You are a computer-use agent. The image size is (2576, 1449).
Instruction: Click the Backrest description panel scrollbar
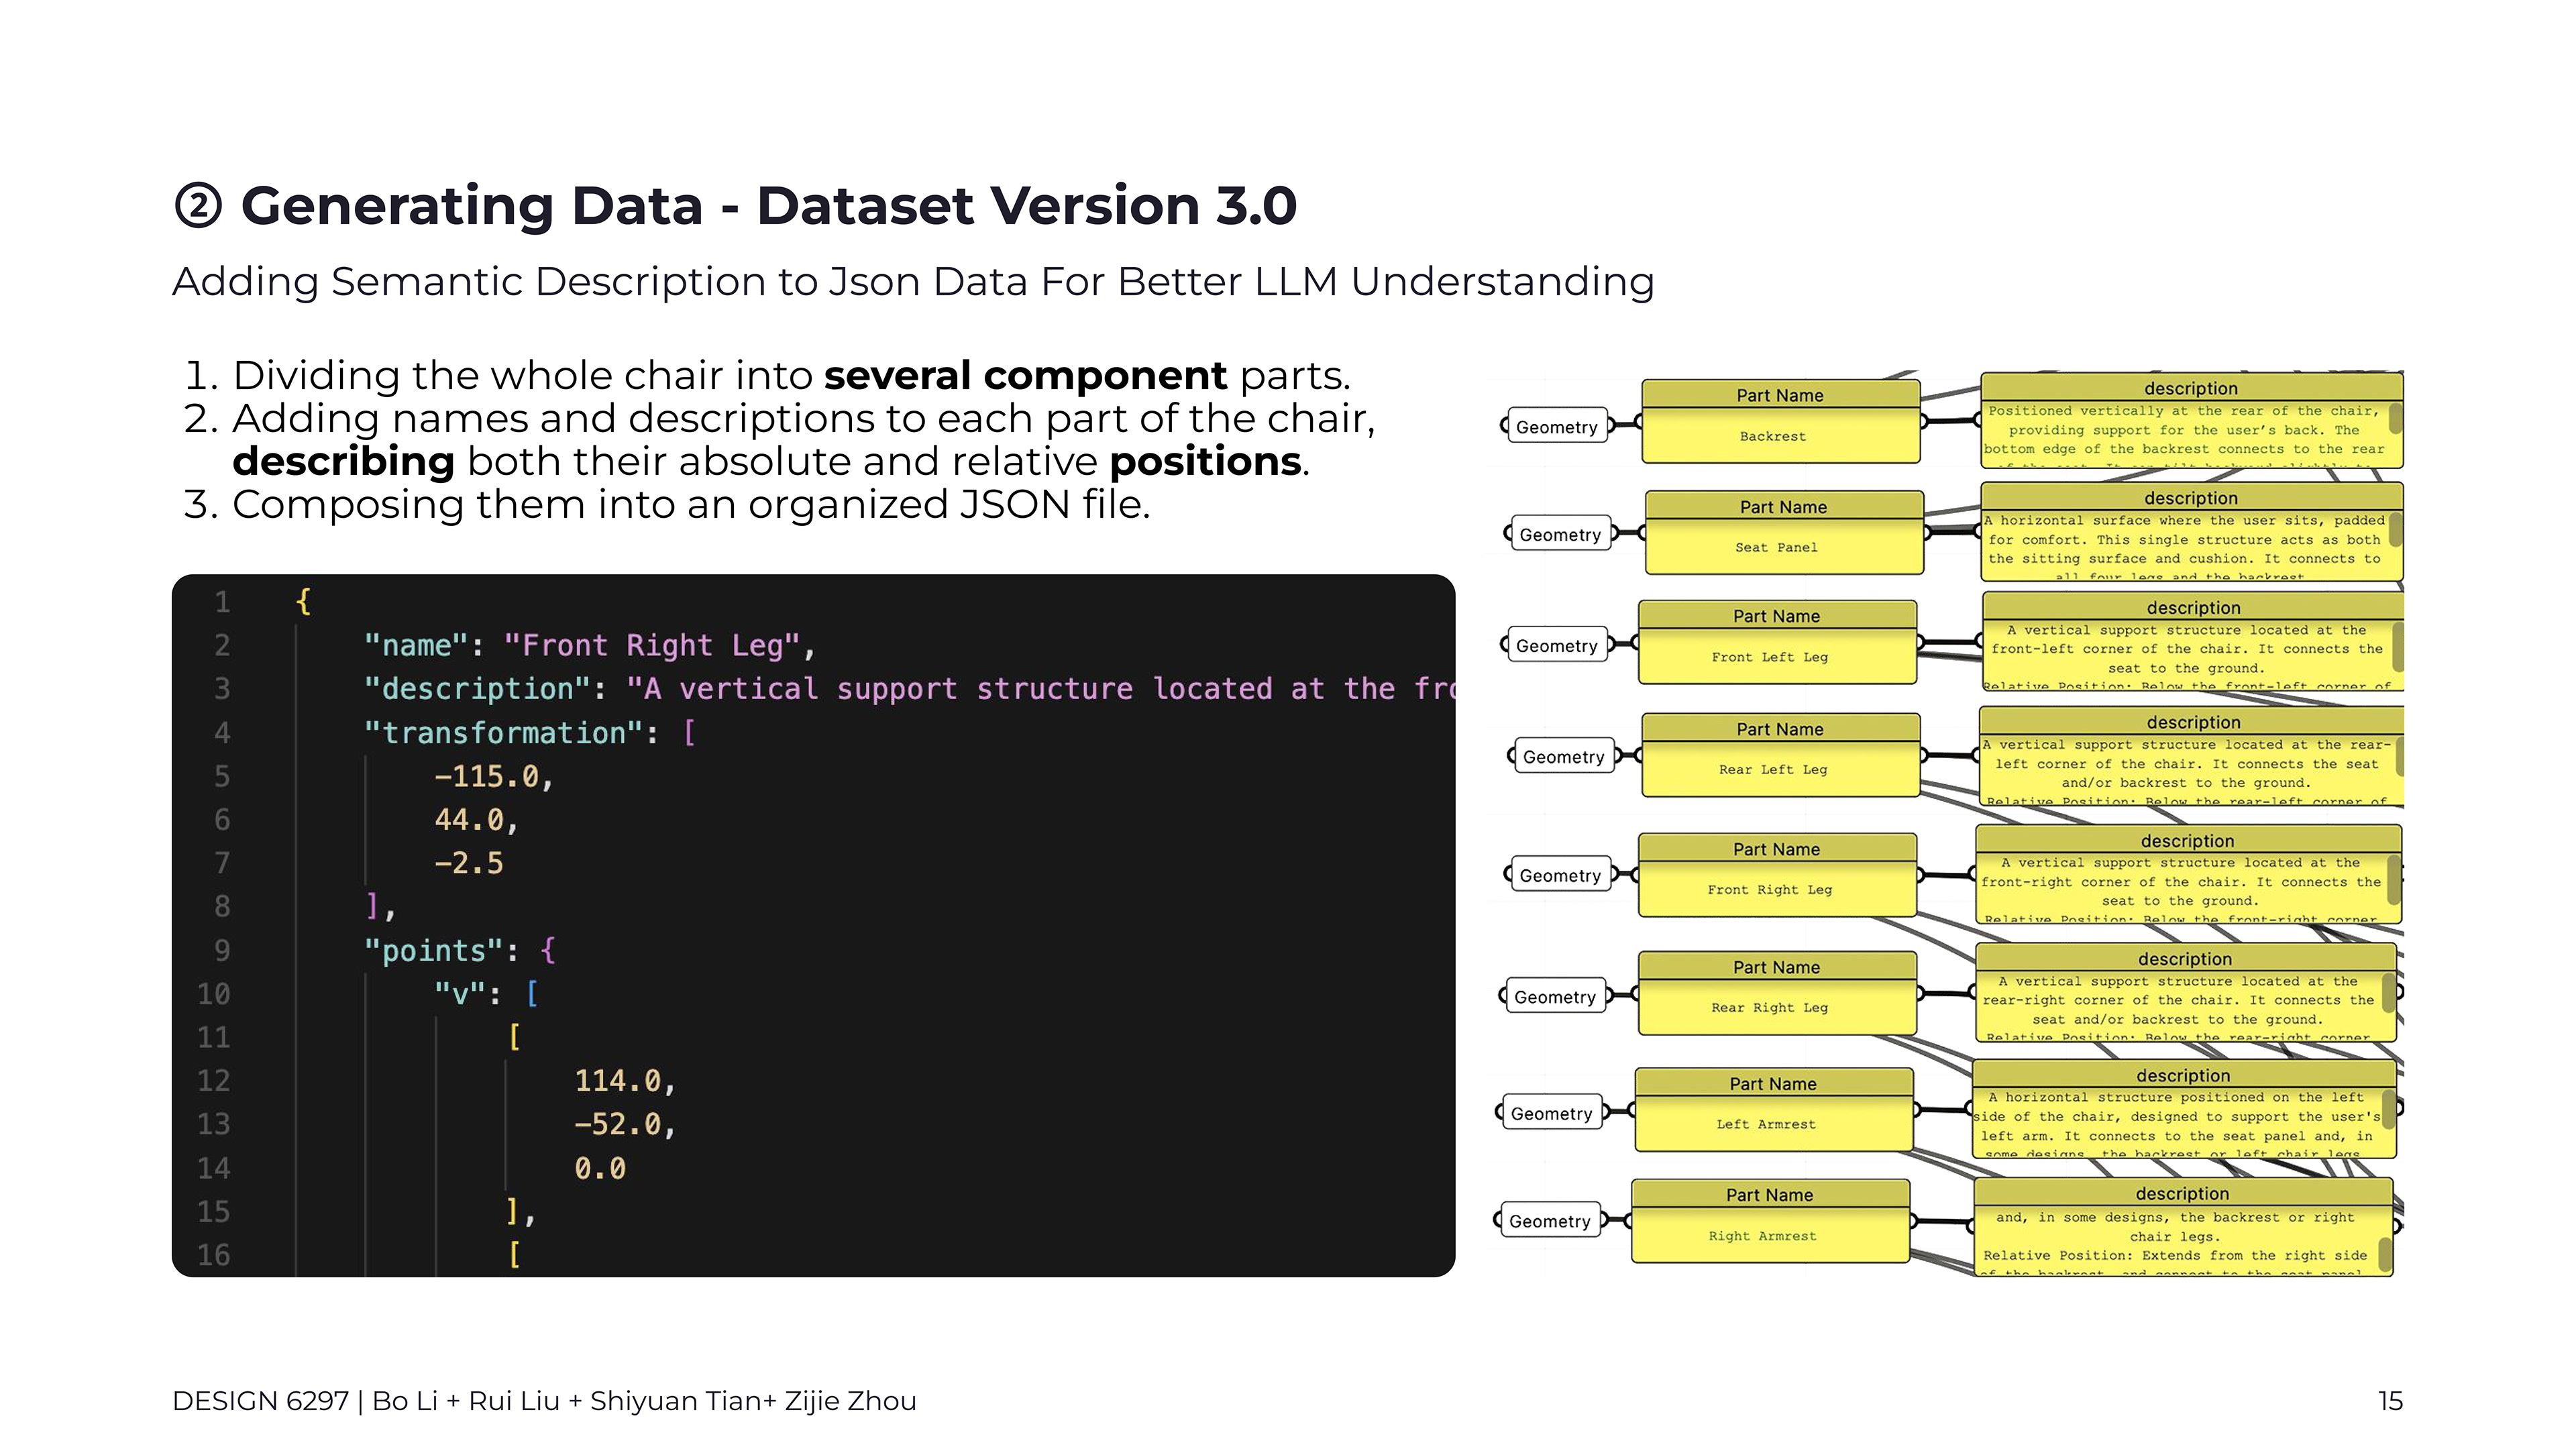click(2395, 417)
